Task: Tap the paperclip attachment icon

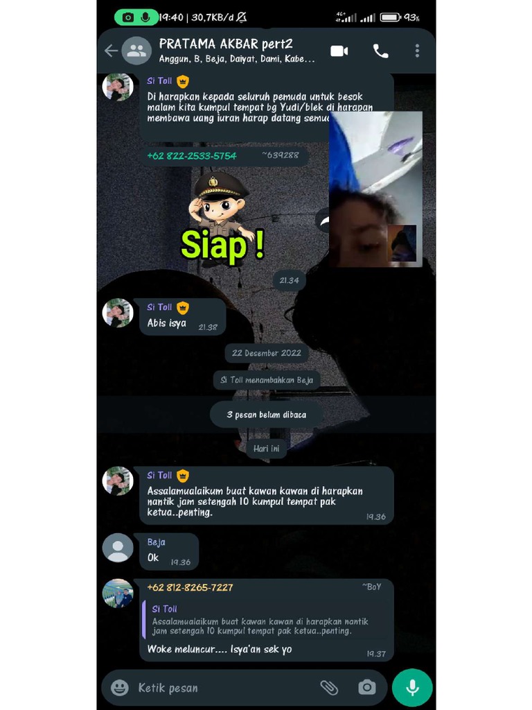Action: pos(329,687)
